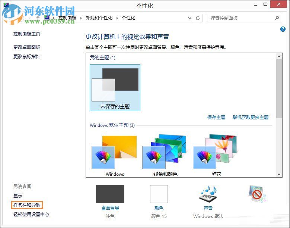Click the 声音 text link
Screen dimensions: 290x228
tap(208, 208)
